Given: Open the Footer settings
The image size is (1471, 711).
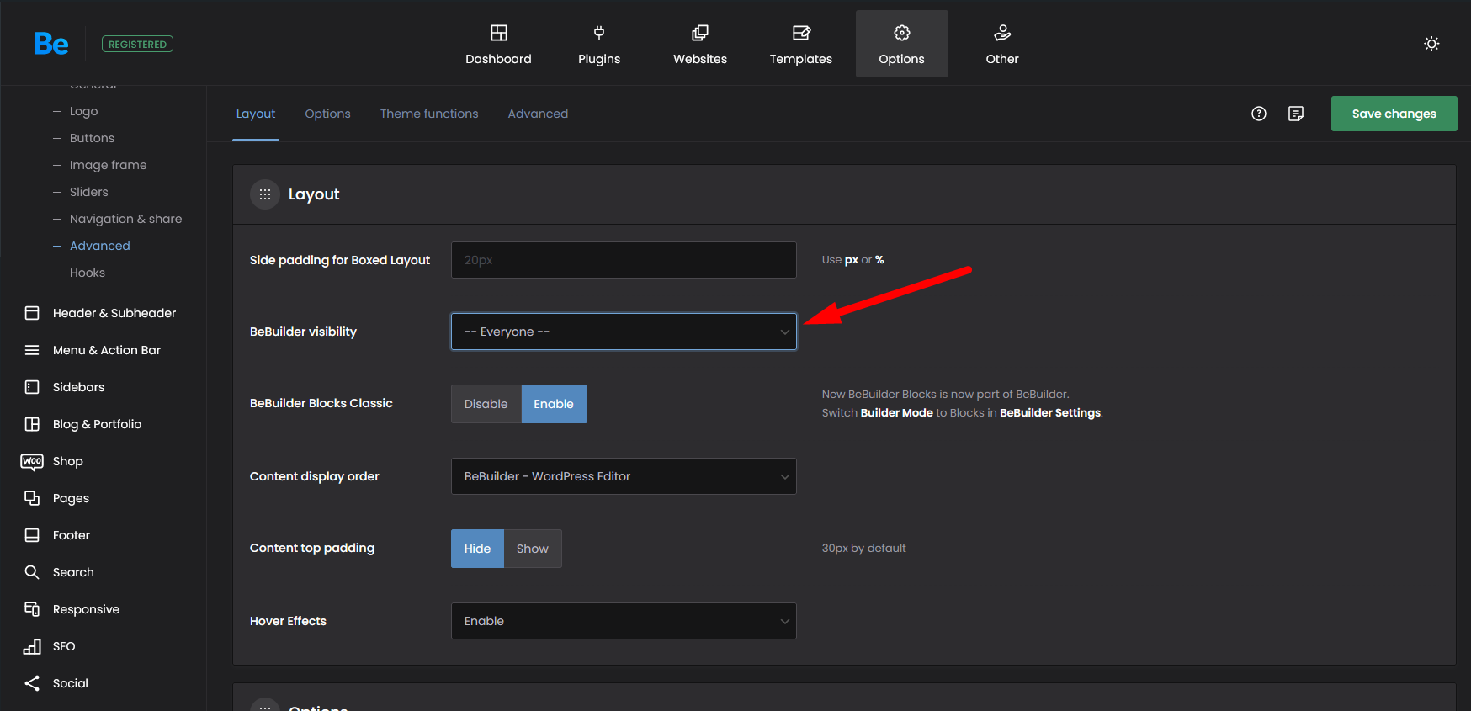Looking at the screenshot, I should point(57,535).
